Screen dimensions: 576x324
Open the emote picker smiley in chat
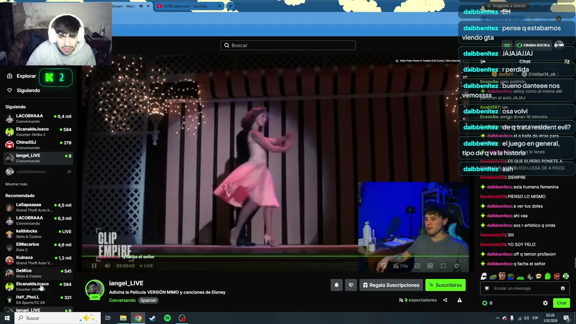(562, 288)
